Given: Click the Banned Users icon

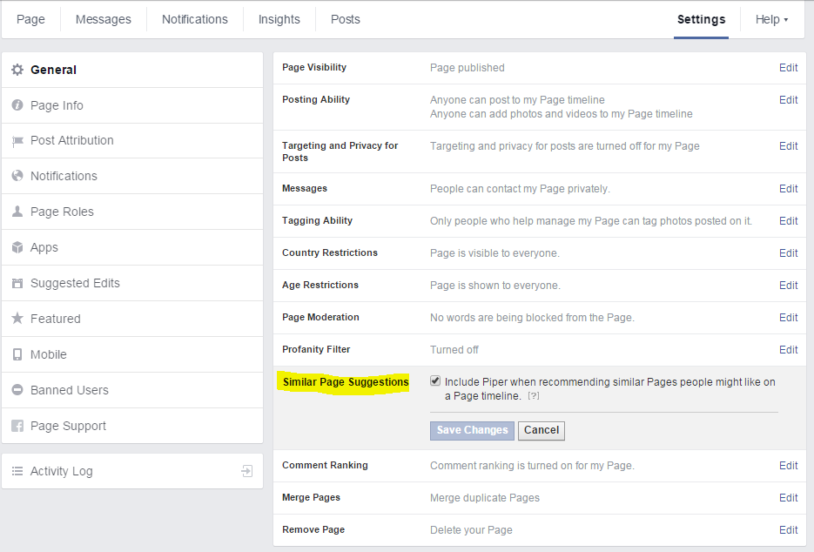Looking at the screenshot, I should point(17,390).
